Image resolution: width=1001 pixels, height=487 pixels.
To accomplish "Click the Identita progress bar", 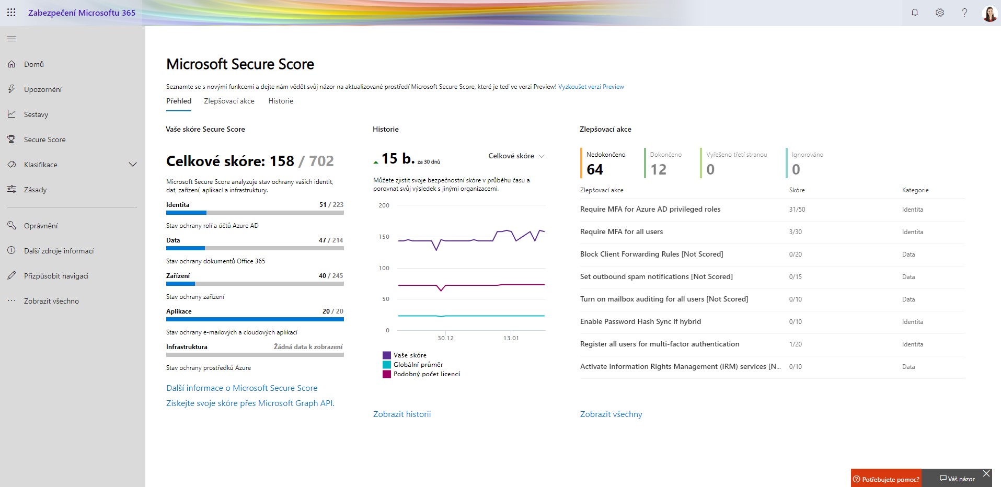I will pos(255,213).
